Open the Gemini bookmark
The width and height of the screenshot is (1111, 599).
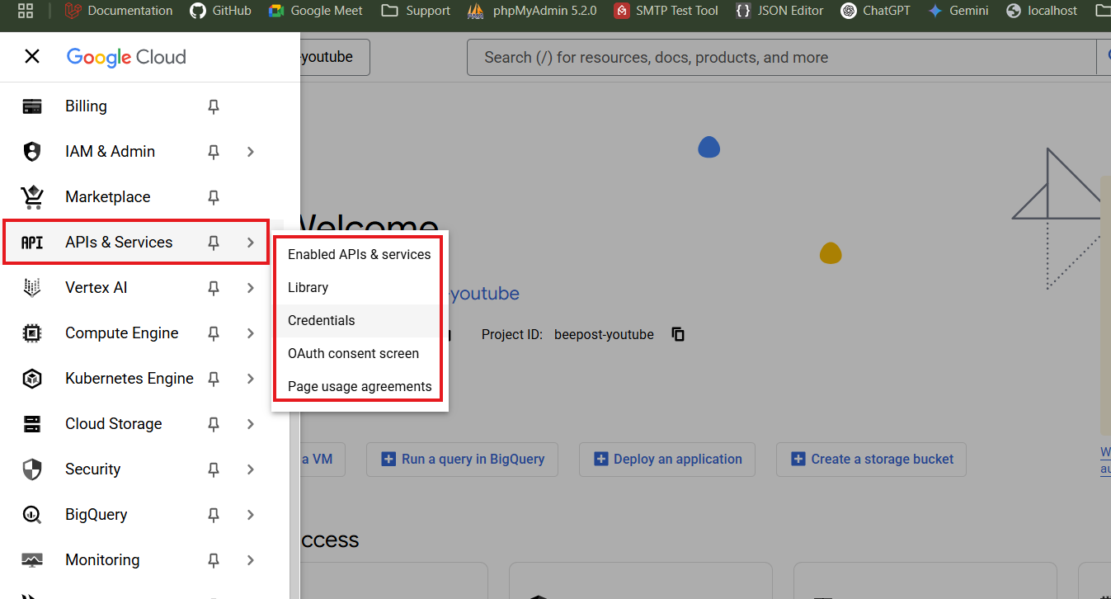pos(958,11)
